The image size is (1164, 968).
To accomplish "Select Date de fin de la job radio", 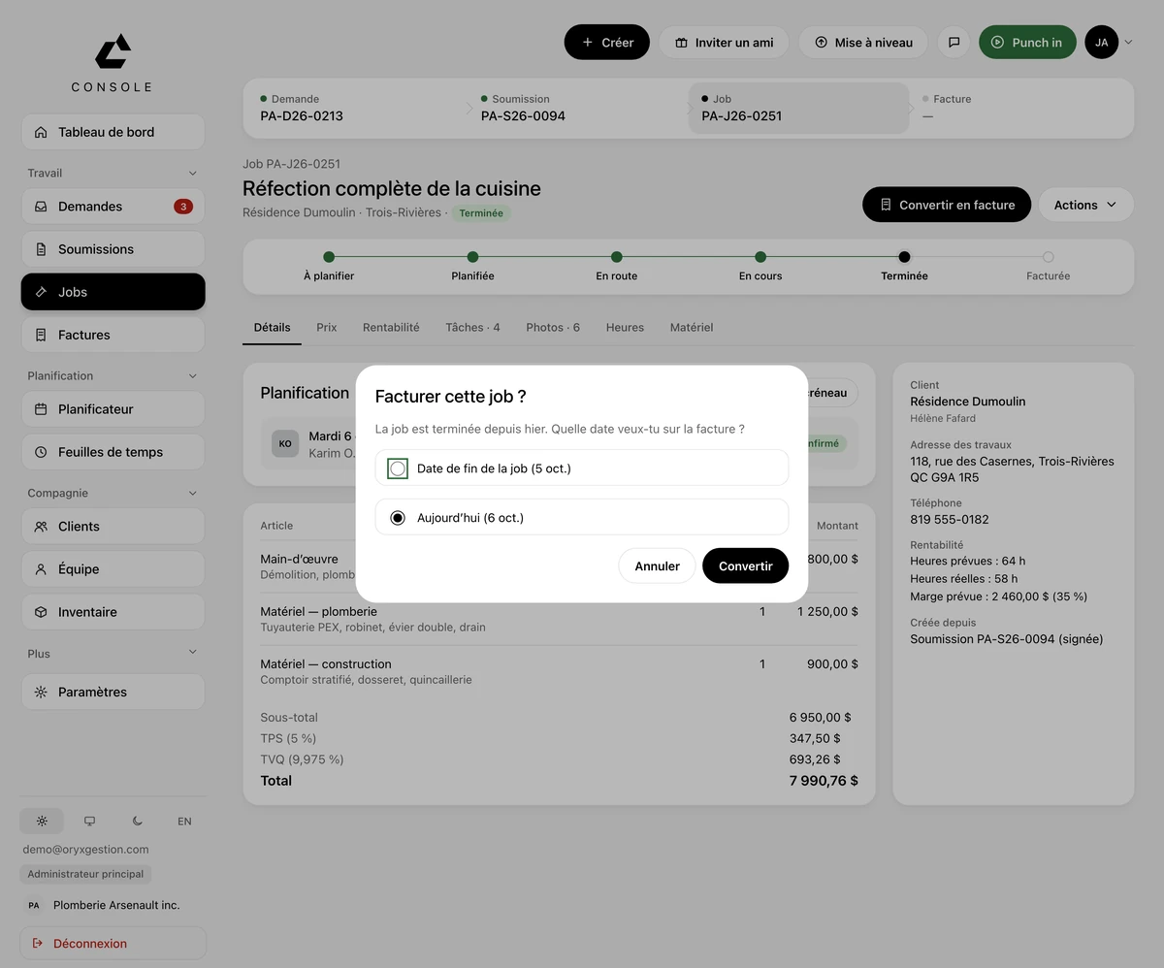I will (x=398, y=468).
